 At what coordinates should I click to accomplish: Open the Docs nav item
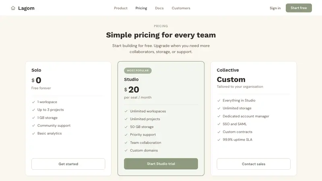(159, 8)
